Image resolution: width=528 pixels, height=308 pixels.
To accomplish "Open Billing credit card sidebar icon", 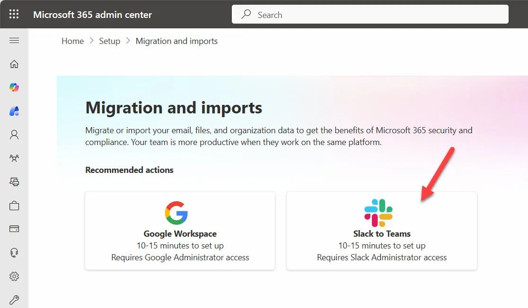I will click(14, 229).
